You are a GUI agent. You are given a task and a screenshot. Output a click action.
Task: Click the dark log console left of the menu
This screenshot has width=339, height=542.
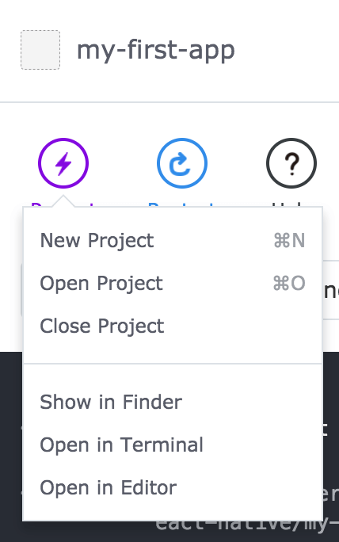[11, 446]
